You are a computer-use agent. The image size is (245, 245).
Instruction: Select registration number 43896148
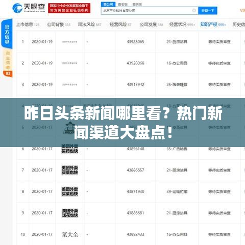tap(135, 149)
